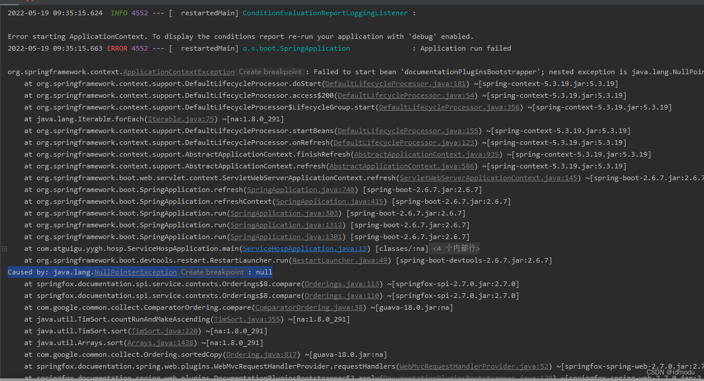This screenshot has width=704, height=381.
Task: Expand the folded lines plus icon in gutter
Action: pyautogui.click(x=5, y=249)
